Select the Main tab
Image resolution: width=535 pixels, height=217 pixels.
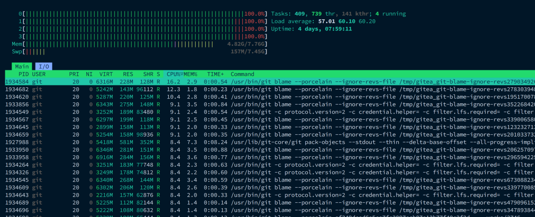click(x=22, y=66)
